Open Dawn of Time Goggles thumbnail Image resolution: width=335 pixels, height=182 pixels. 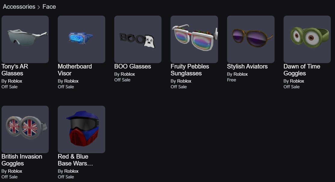[x=307, y=39]
